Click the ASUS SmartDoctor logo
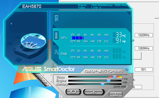The image size is (159, 98). pyautogui.click(x=48, y=69)
